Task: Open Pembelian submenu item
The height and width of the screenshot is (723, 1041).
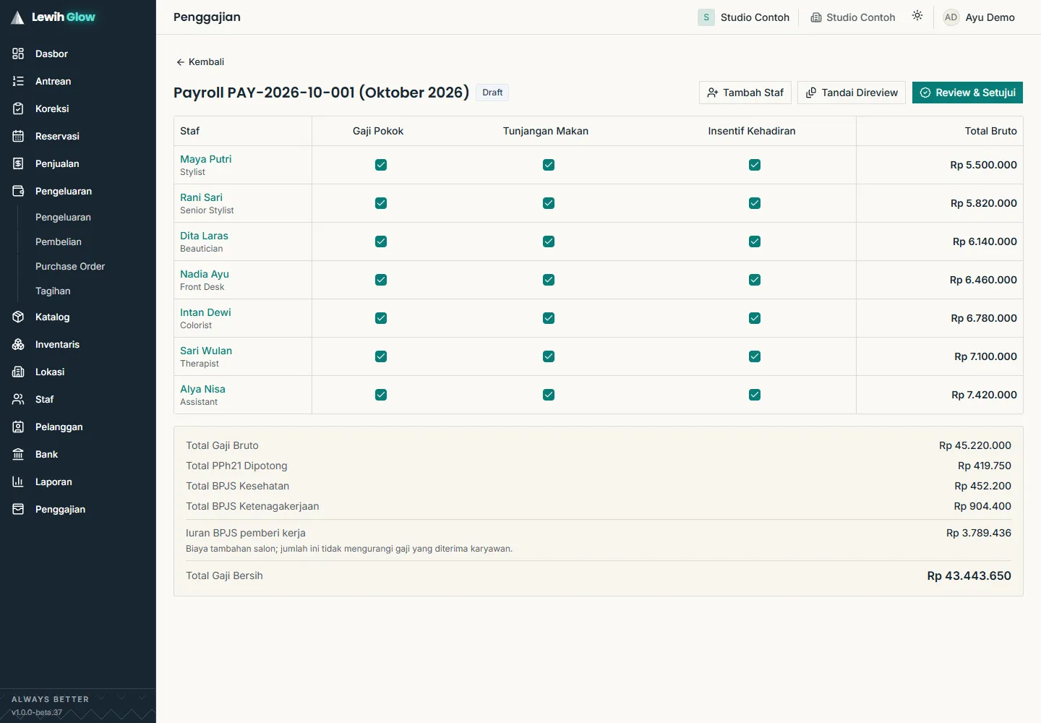Action: tap(59, 241)
